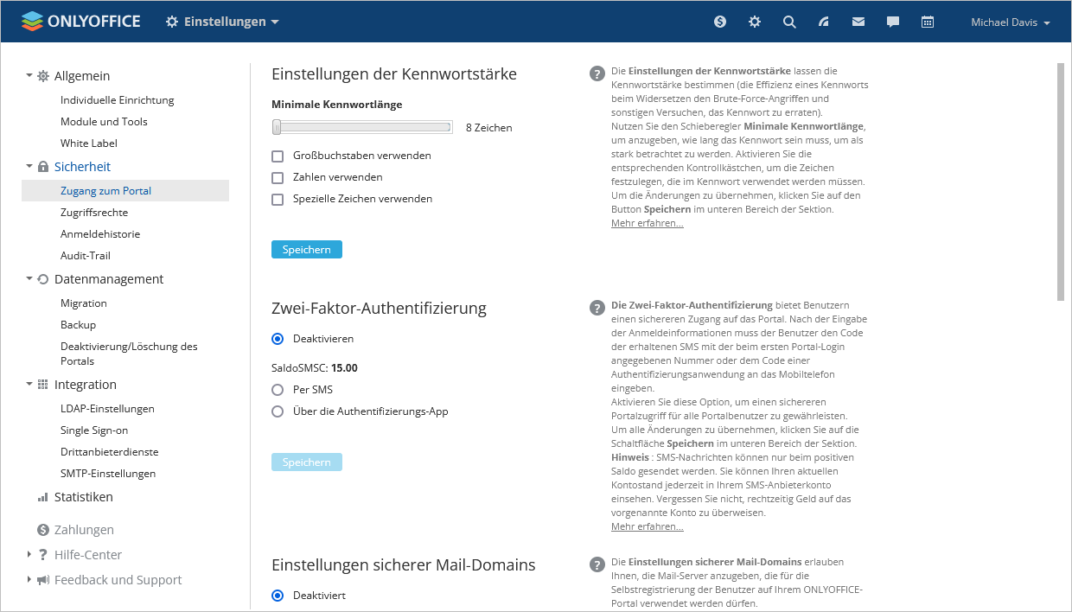Click the SaldoSMSC 15.00 balance text
Screen dimensions: 1072x612
tap(315, 368)
